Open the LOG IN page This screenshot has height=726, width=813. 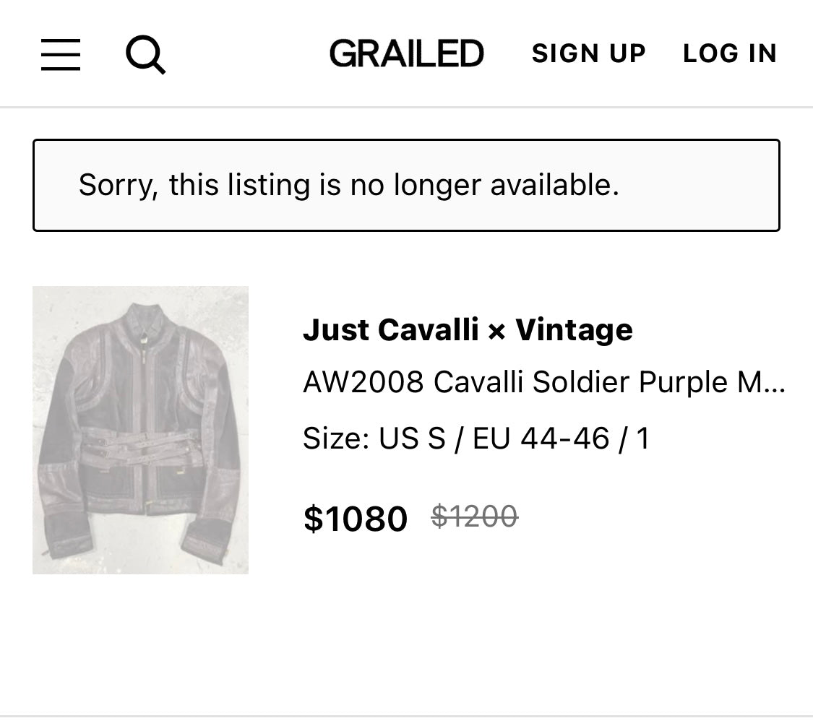729,54
